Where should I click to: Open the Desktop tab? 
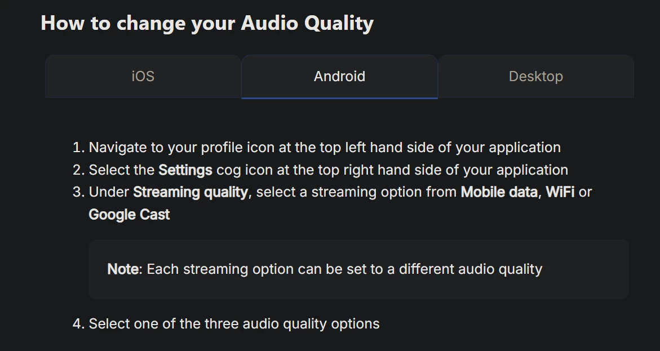click(535, 76)
